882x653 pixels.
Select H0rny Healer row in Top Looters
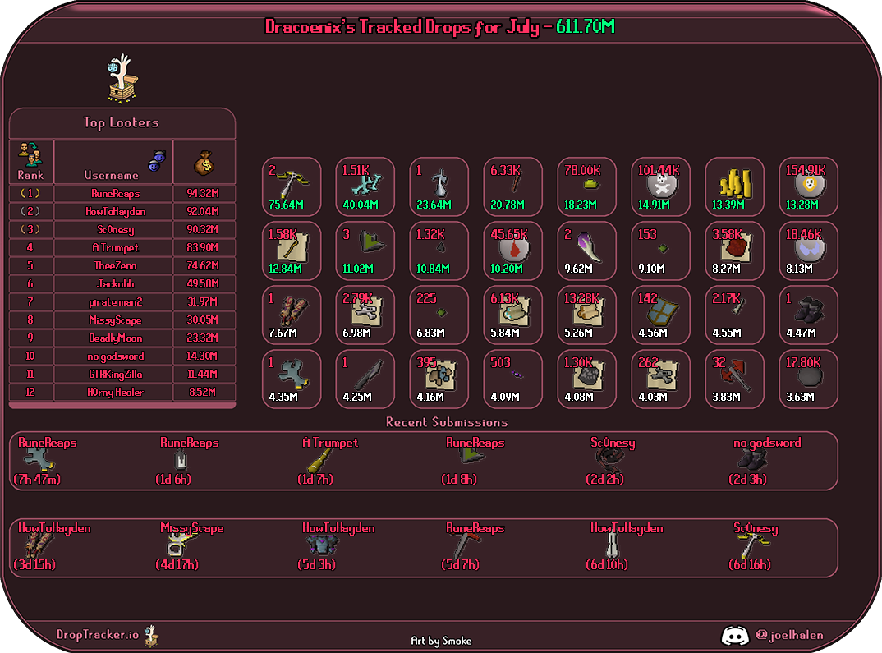[x=122, y=392]
